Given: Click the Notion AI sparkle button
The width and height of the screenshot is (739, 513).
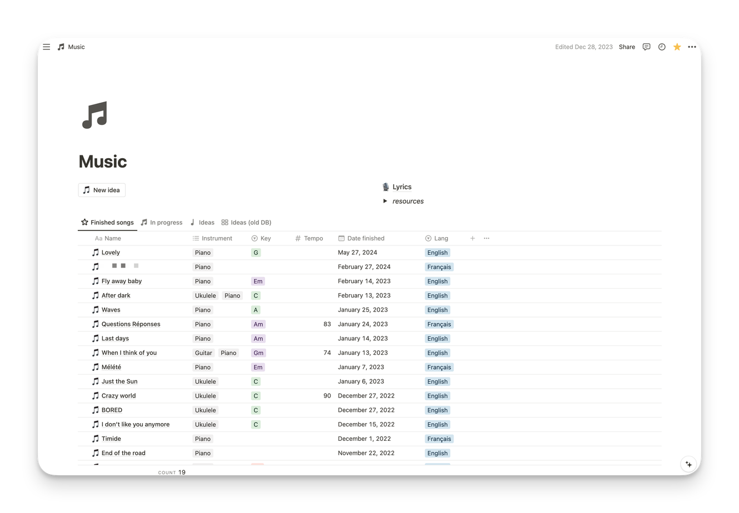Looking at the screenshot, I should [x=688, y=464].
